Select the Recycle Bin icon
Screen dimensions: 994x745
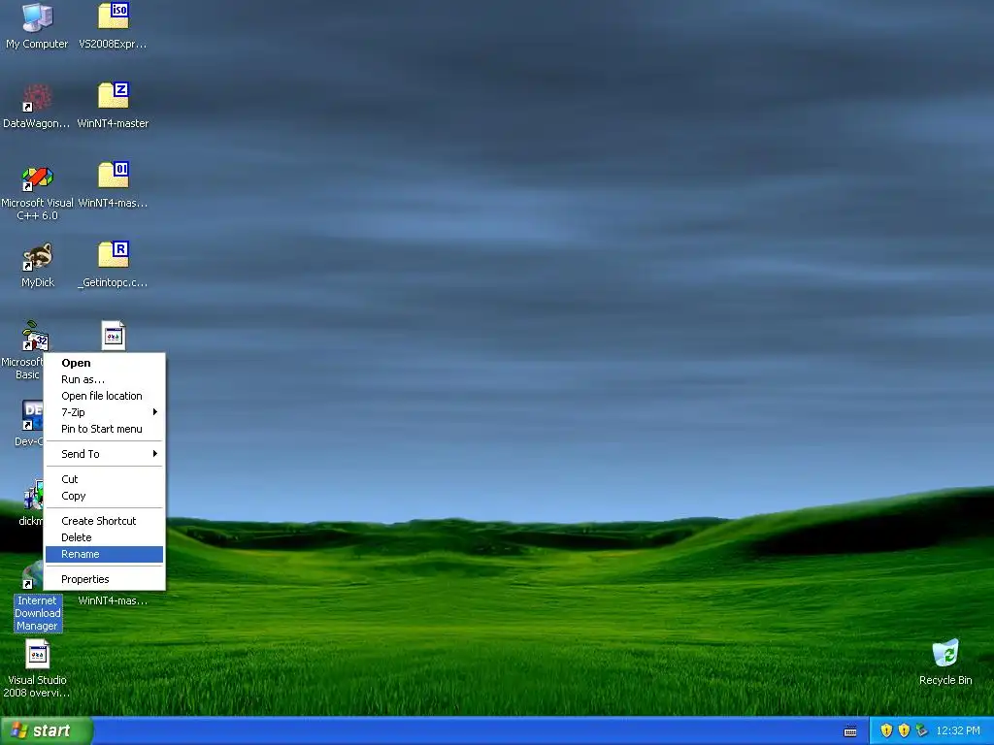point(945,653)
